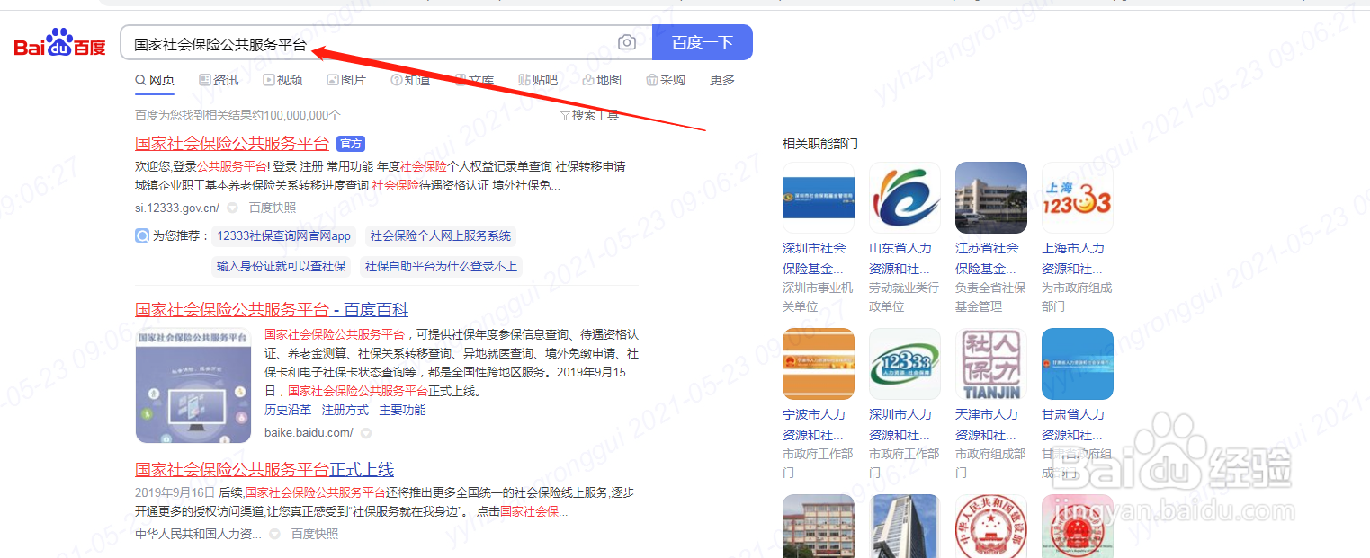Click the 百度一下 search button
The width and height of the screenshot is (1370, 558).
tap(703, 41)
